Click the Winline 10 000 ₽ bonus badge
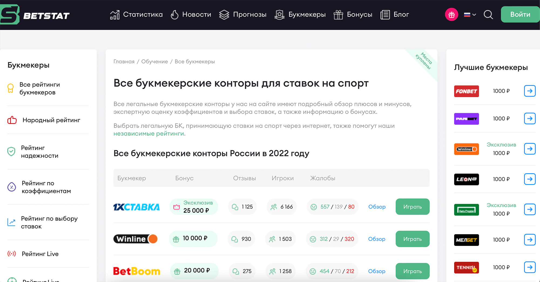Screen dimensions: 540x282 (x=193, y=239)
